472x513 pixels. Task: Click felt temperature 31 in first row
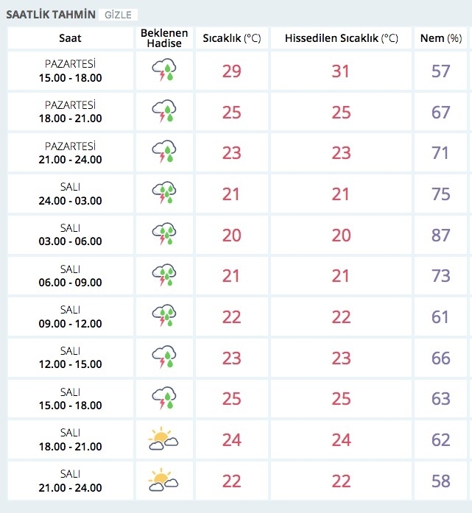pos(341,71)
